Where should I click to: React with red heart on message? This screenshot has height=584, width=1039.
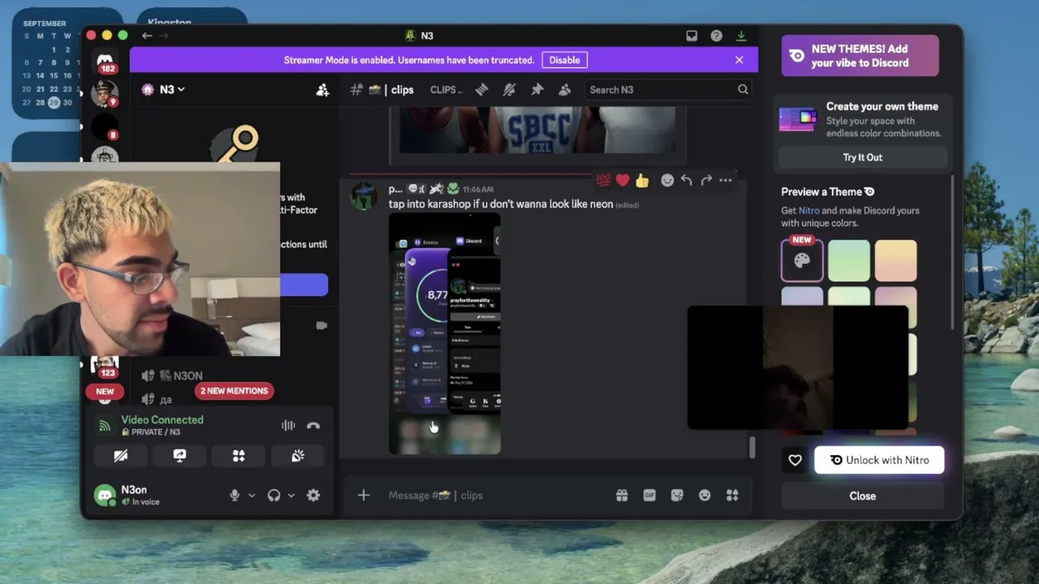point(623,180)
